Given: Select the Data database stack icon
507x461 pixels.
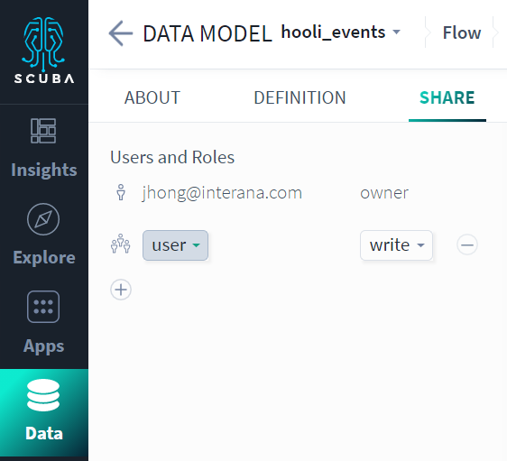Looking at the screenshot, I should tap(43, 395).
